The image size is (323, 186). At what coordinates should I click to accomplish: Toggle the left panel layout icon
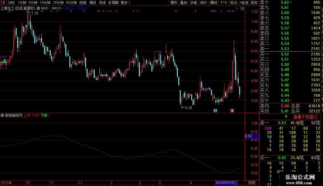(3, 3)
